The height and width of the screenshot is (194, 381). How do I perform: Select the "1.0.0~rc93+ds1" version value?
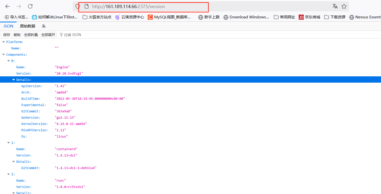click(70, 187)
